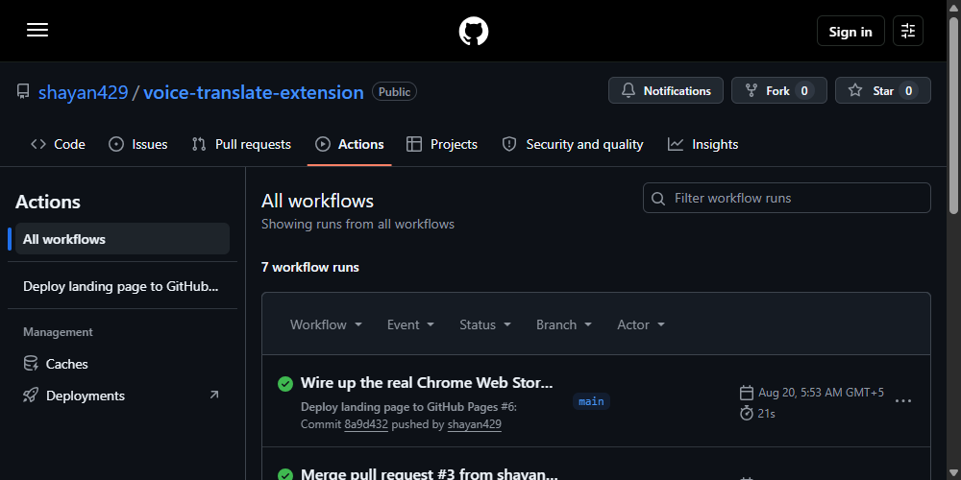This screenshot has width=961, height=480.
Task: Star the repository
Action: (x=882, y=90)
